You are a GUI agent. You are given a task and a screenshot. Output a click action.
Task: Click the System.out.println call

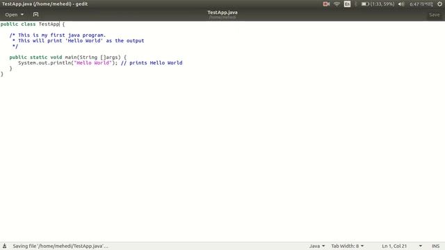[68, 63]
